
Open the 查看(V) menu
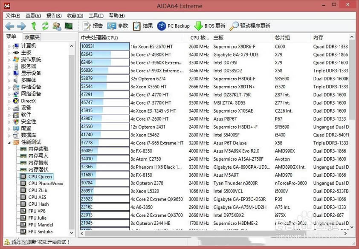click(33, 16)
